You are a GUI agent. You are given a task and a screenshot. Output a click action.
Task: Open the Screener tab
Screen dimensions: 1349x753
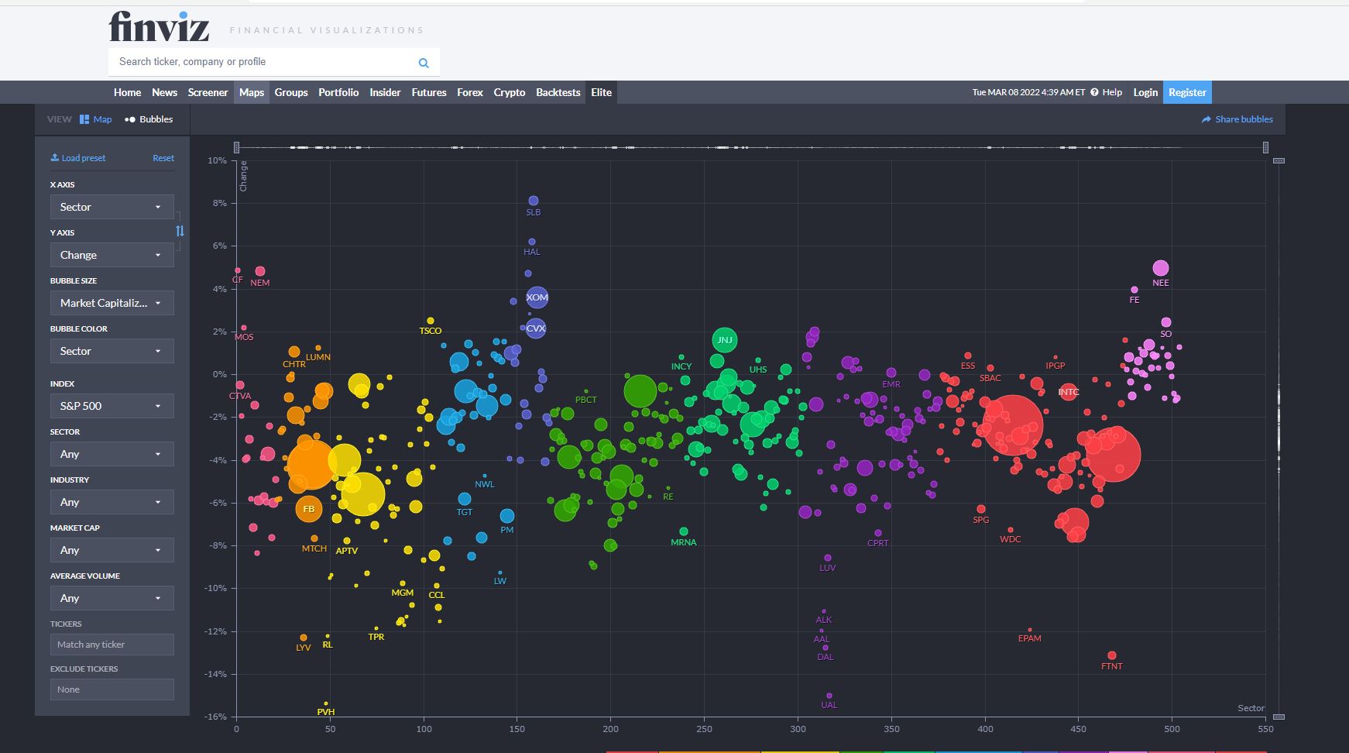click(x=208, y=92)
